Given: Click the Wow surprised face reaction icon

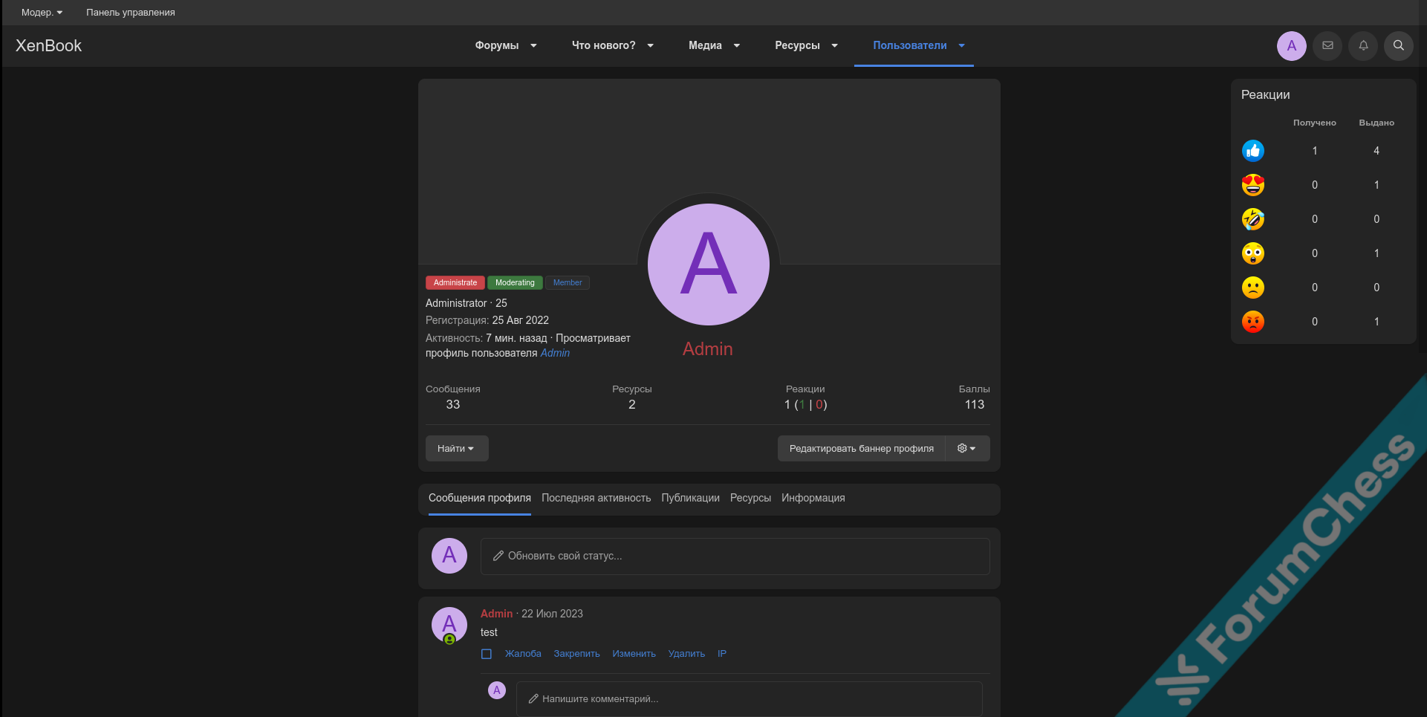Looking at the screenshot, I should tap(1253, 253).
